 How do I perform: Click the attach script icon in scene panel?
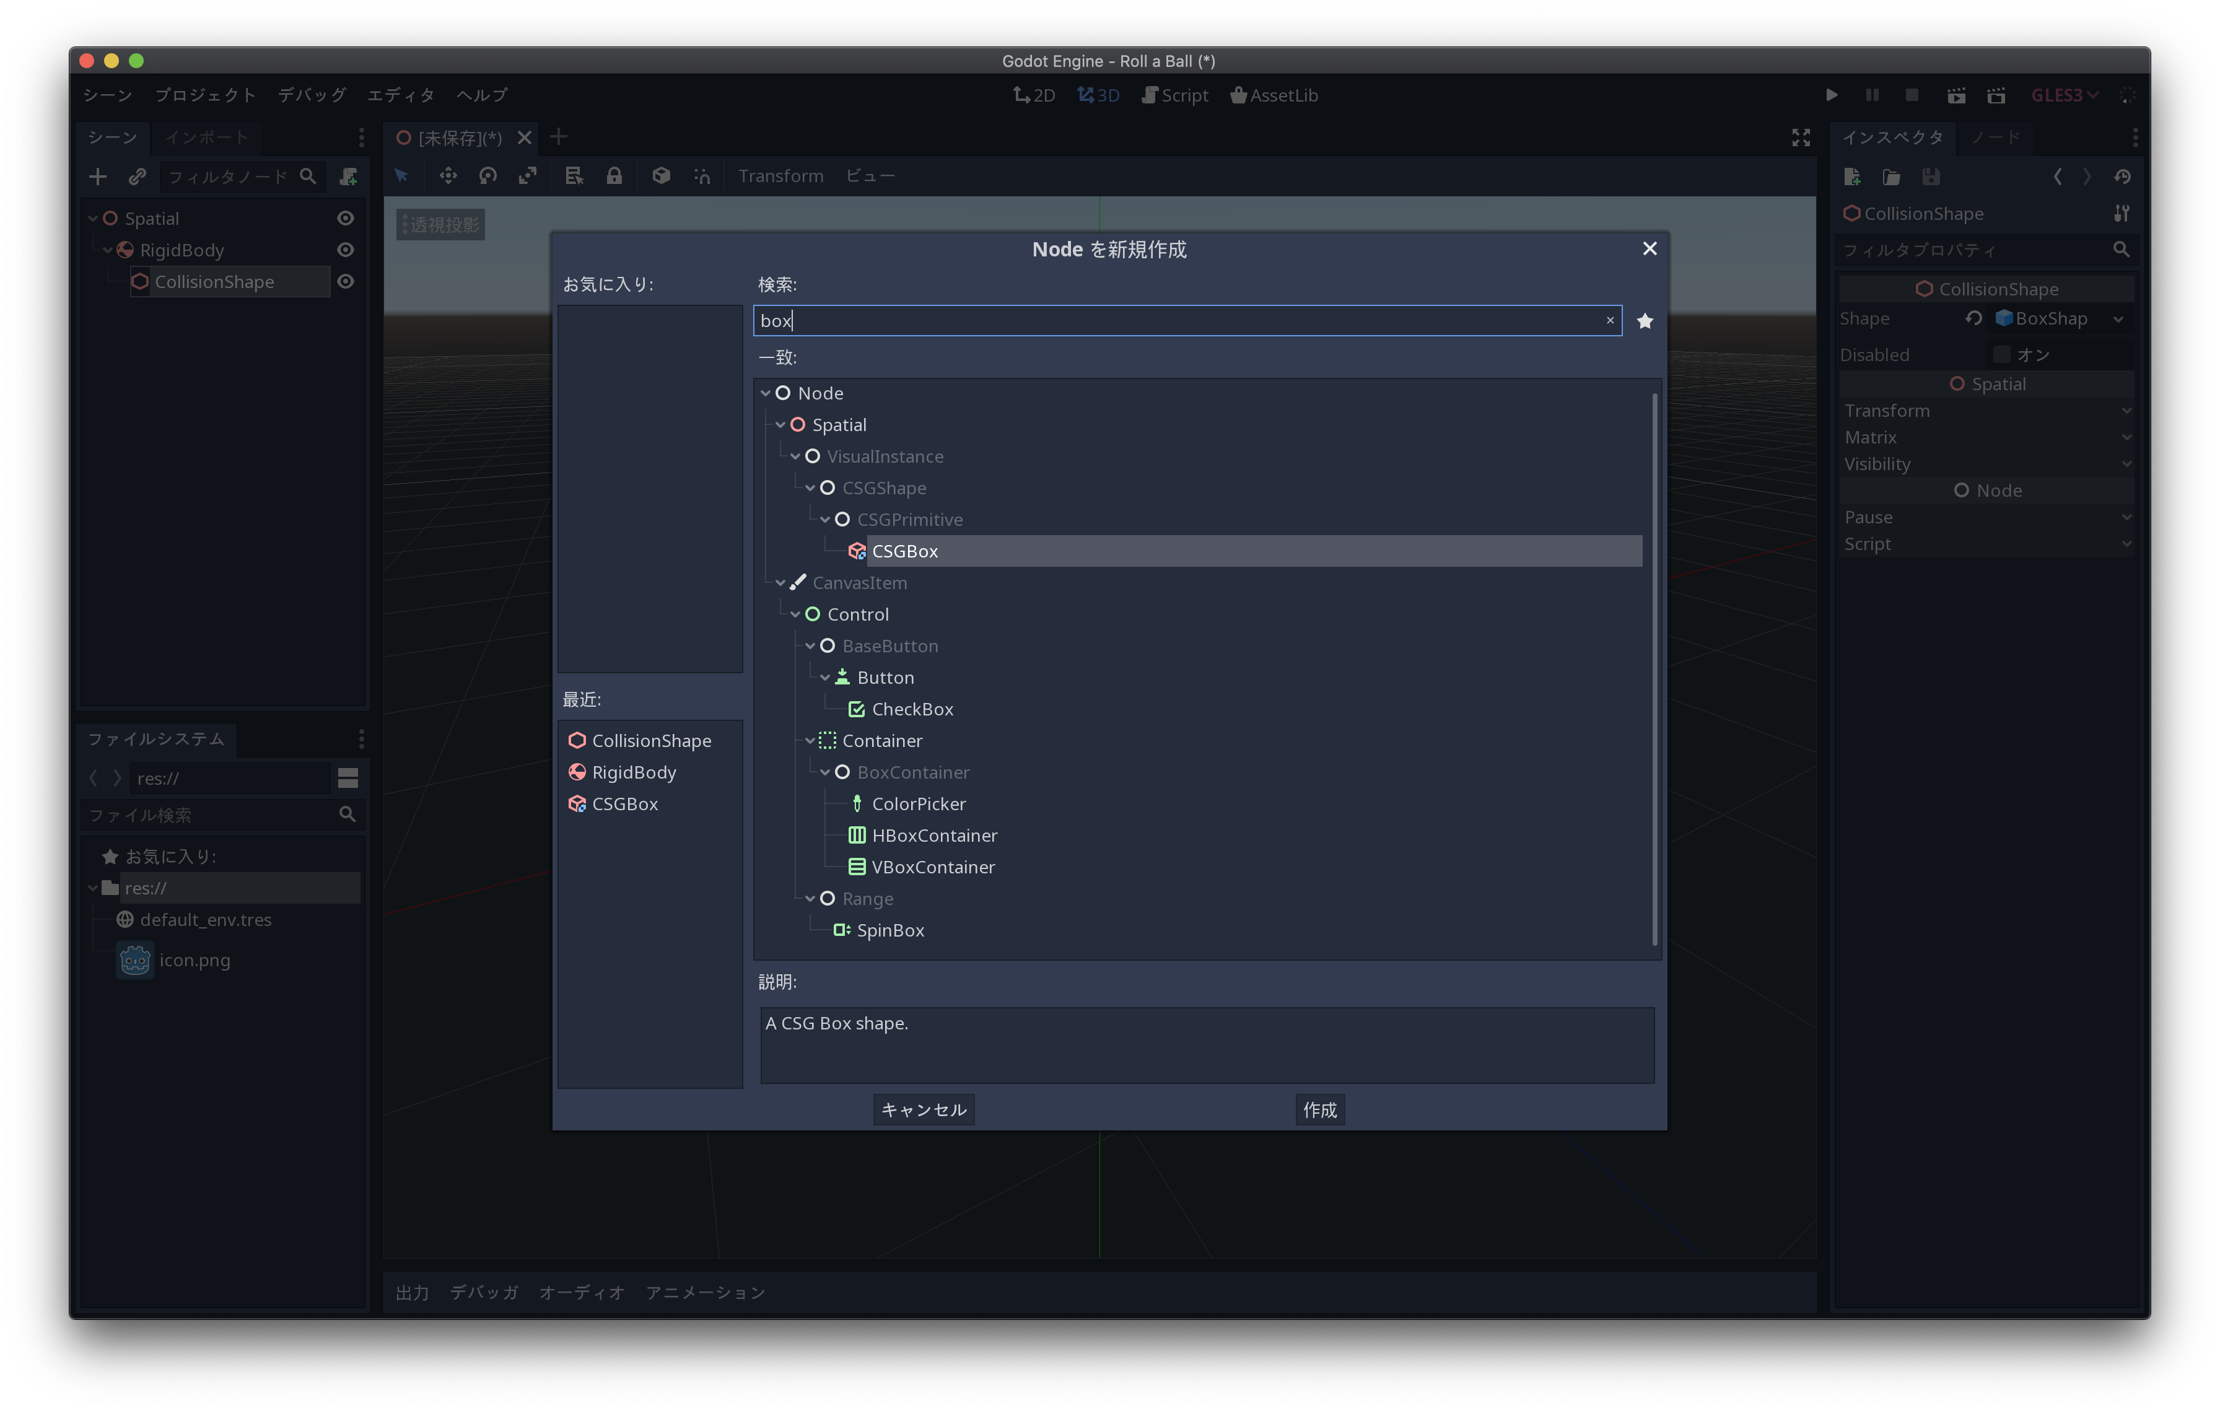pos(349,176)
